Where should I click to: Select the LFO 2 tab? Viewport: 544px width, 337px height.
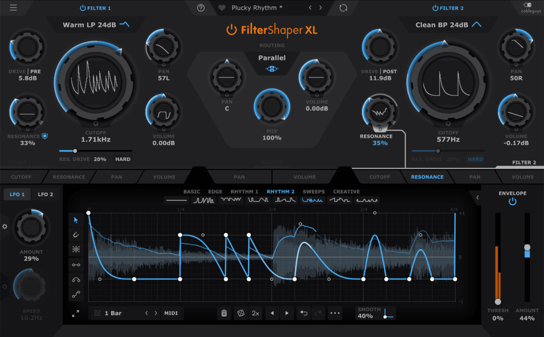click(46, 195)
